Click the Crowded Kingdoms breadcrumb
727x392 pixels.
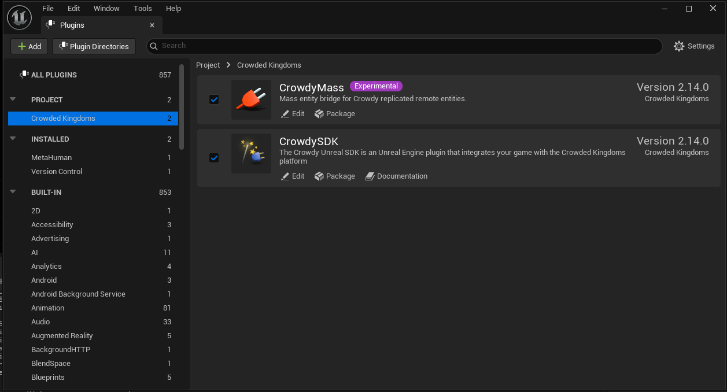269,65
